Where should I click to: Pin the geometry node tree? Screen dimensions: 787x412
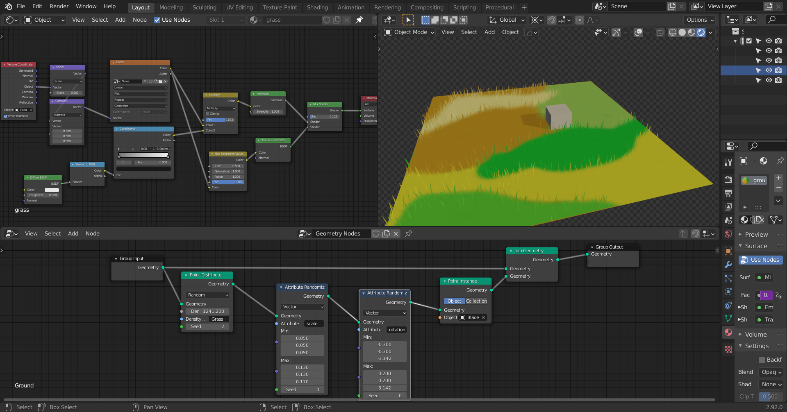[x=408, y=233]
